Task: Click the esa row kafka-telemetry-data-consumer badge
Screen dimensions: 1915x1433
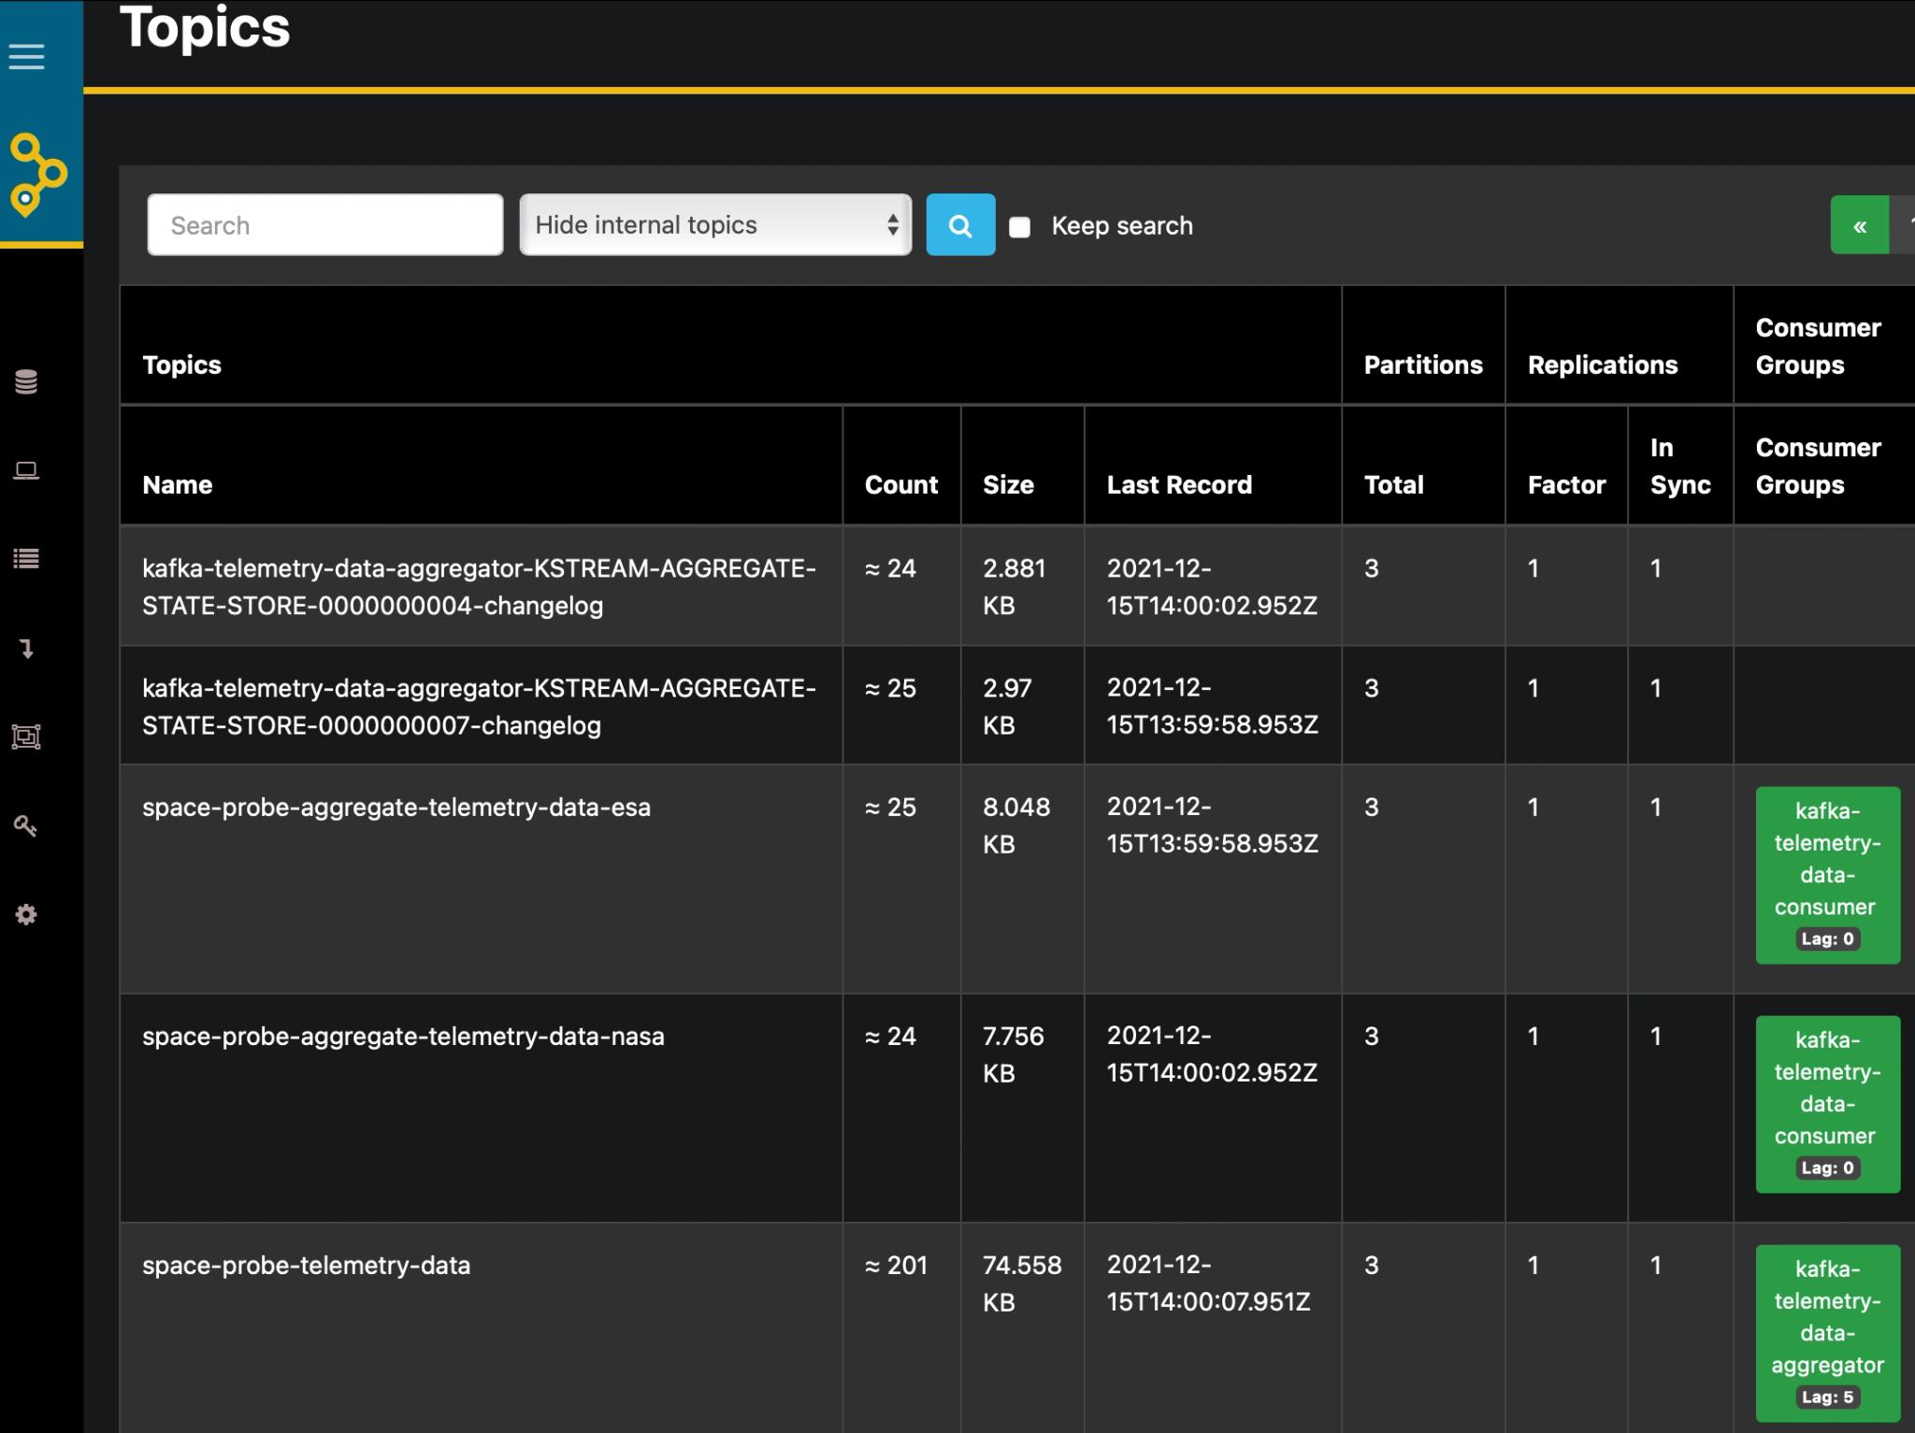Action: pos(1827,873)
